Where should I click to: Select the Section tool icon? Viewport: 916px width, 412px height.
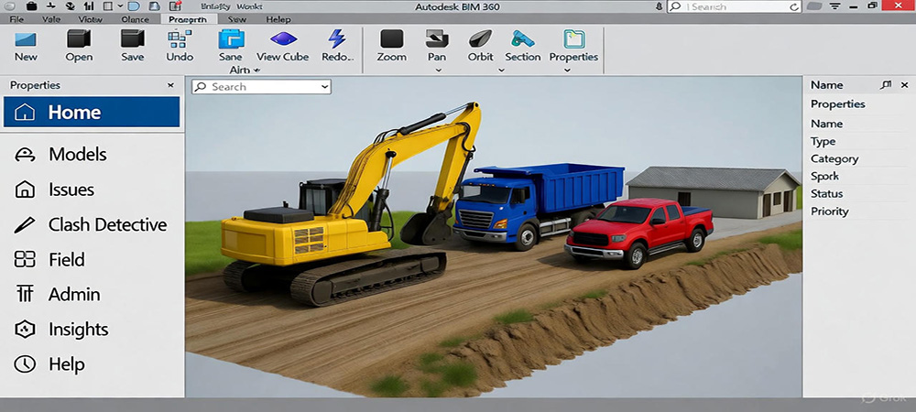click(x=522, y=40)
